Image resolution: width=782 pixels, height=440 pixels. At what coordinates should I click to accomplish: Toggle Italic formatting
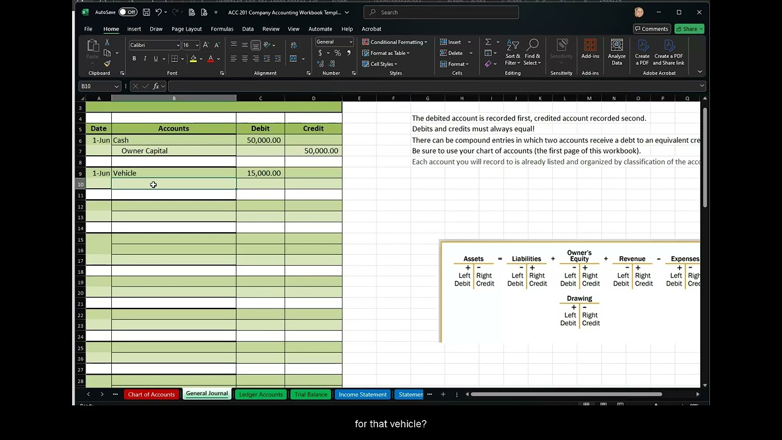point(145,59)
